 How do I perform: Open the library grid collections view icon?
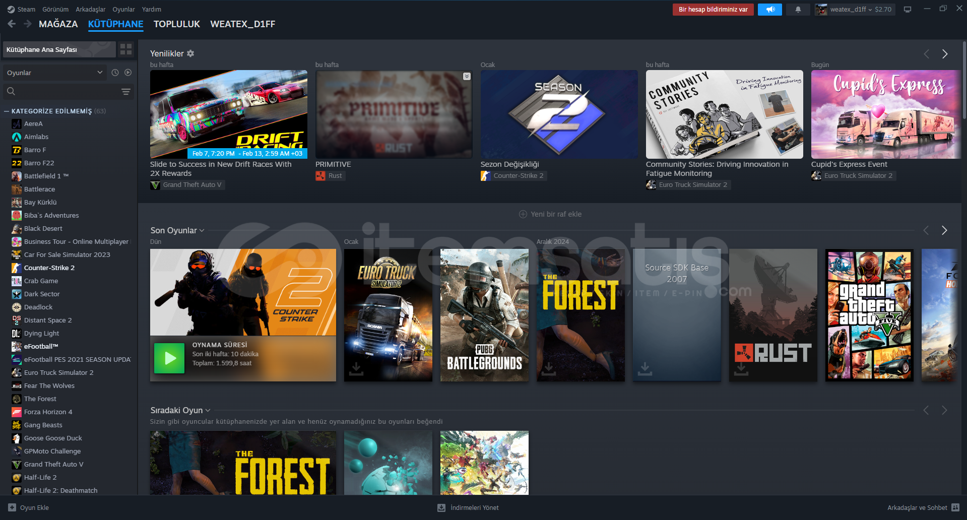click(126, 49)
